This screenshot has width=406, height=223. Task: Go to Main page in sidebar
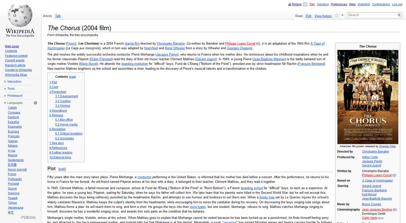click(12, 46)
